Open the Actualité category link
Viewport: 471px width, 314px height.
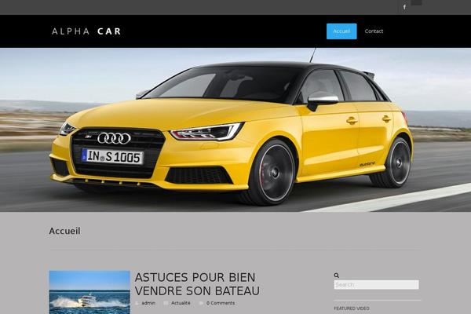181,303
